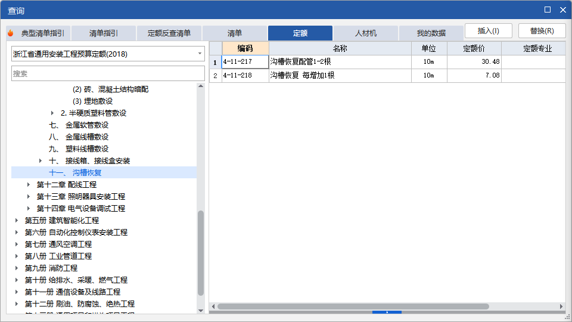The image size is (572, 322).
Task: Expand 第十一册 通信设备及线路工程 arrow
Action: [17, 292]
